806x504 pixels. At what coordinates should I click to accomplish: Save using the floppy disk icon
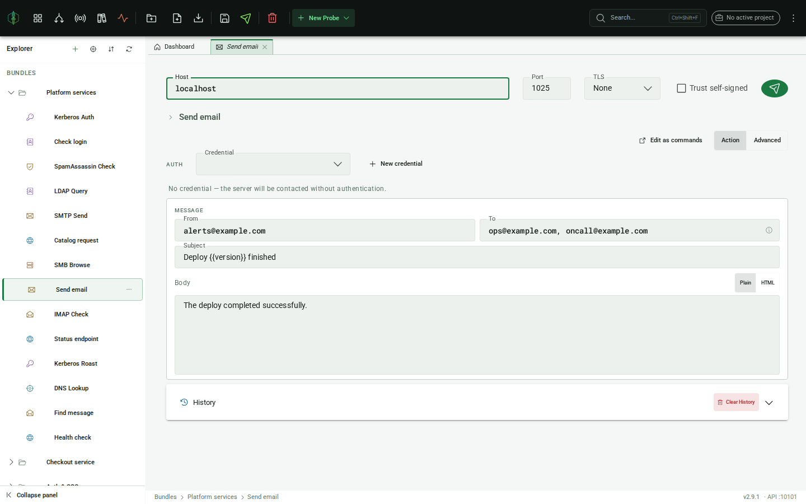tap(224, 18)
